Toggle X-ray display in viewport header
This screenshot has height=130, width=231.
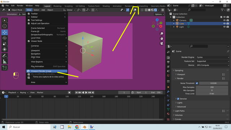142,10
